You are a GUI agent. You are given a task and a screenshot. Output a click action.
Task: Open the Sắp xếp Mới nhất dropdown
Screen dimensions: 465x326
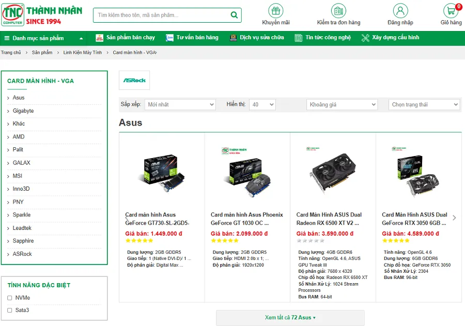[x=180, y=104]
